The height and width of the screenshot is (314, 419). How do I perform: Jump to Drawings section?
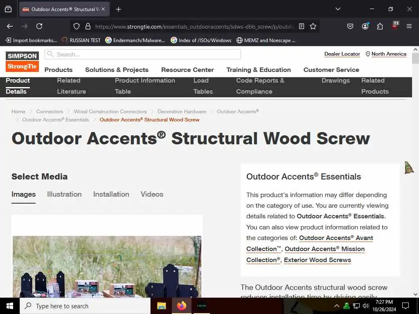336,81
